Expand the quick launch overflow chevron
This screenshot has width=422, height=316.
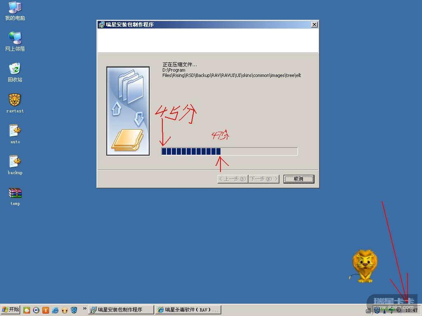(84, 308)
